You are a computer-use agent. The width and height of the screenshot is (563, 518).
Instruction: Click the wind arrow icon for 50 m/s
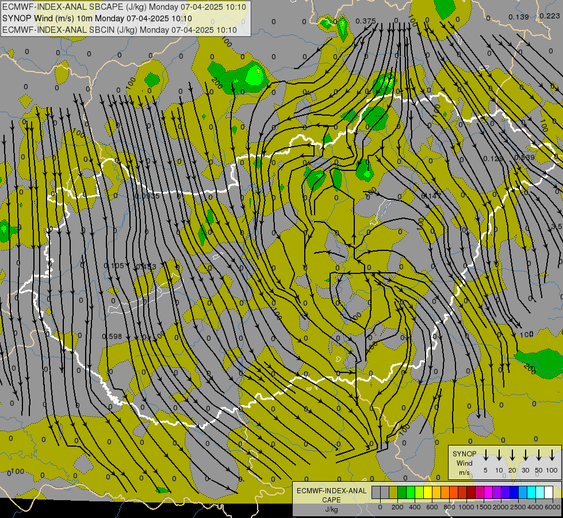[539, 455]
